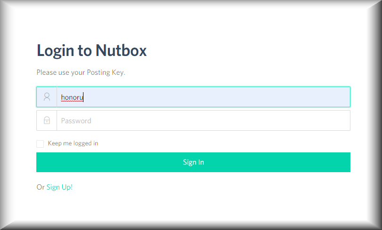
Task: Click the word Login in the heading
Action: [56, 51]
